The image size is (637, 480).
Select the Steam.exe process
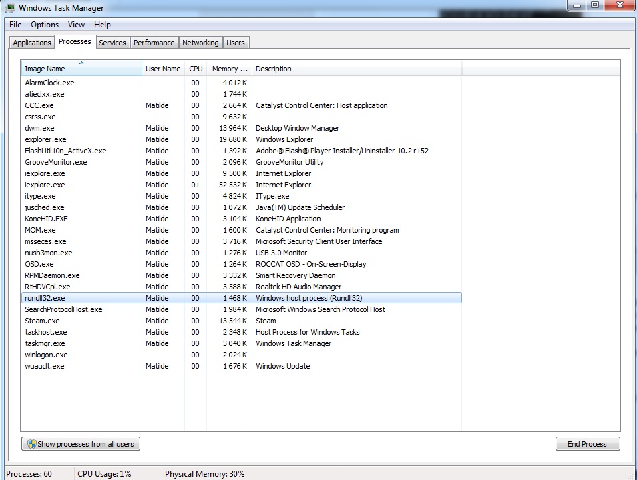coord(241,321)
